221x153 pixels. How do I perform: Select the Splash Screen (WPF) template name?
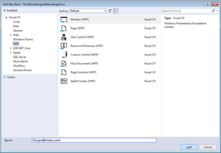pyautogui.click(x=83, y=81)
